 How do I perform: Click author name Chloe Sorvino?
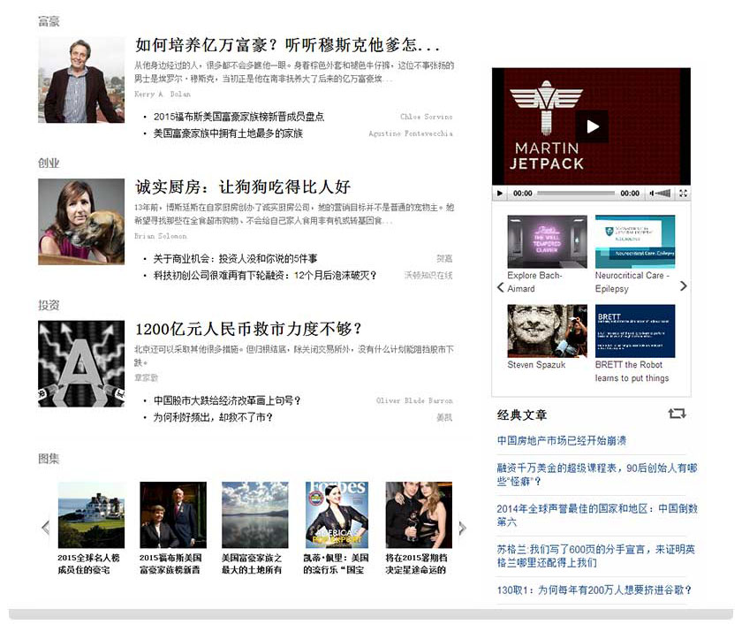point(427,117)
